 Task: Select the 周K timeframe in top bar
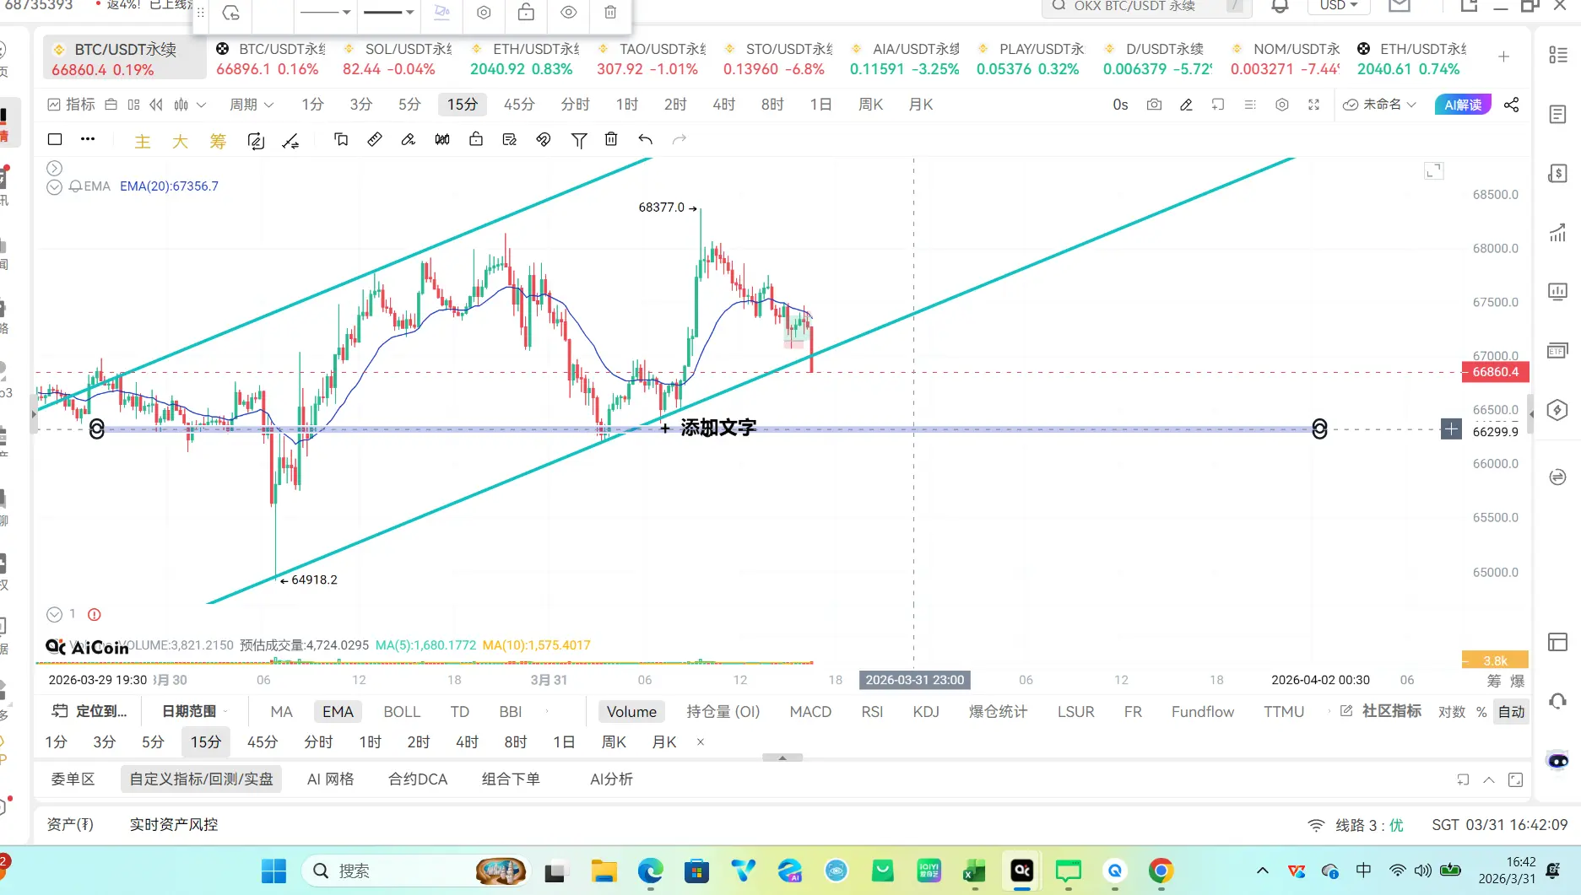[x=870, y=105]
